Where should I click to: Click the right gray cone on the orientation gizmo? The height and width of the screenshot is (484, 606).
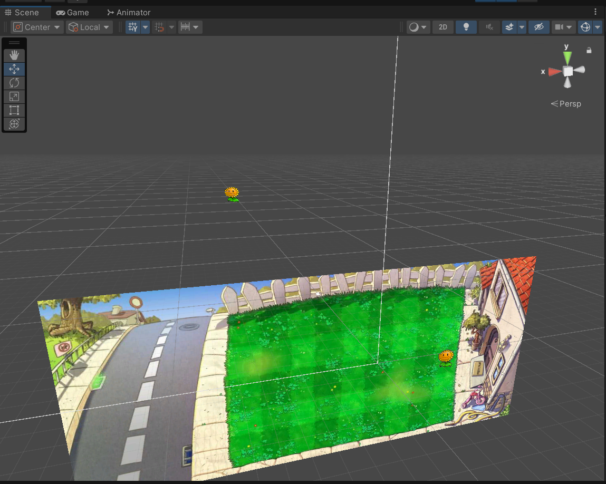pos(579,70)
